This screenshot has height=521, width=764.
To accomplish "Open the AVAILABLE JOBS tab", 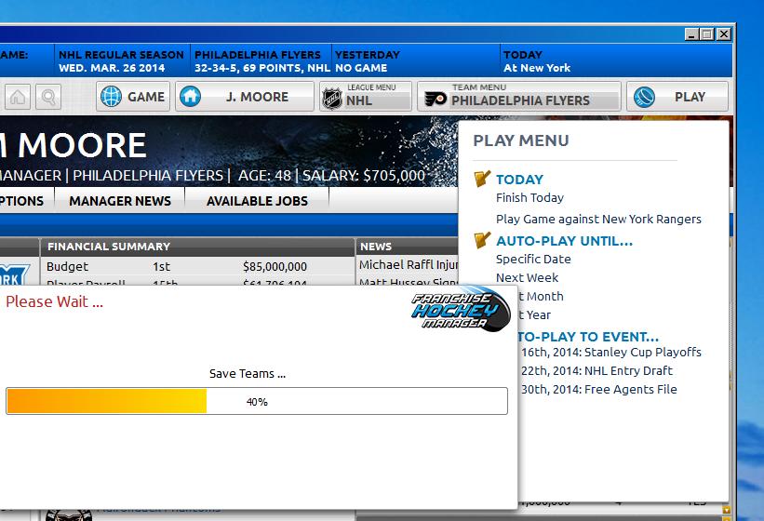I will point(257,200).
